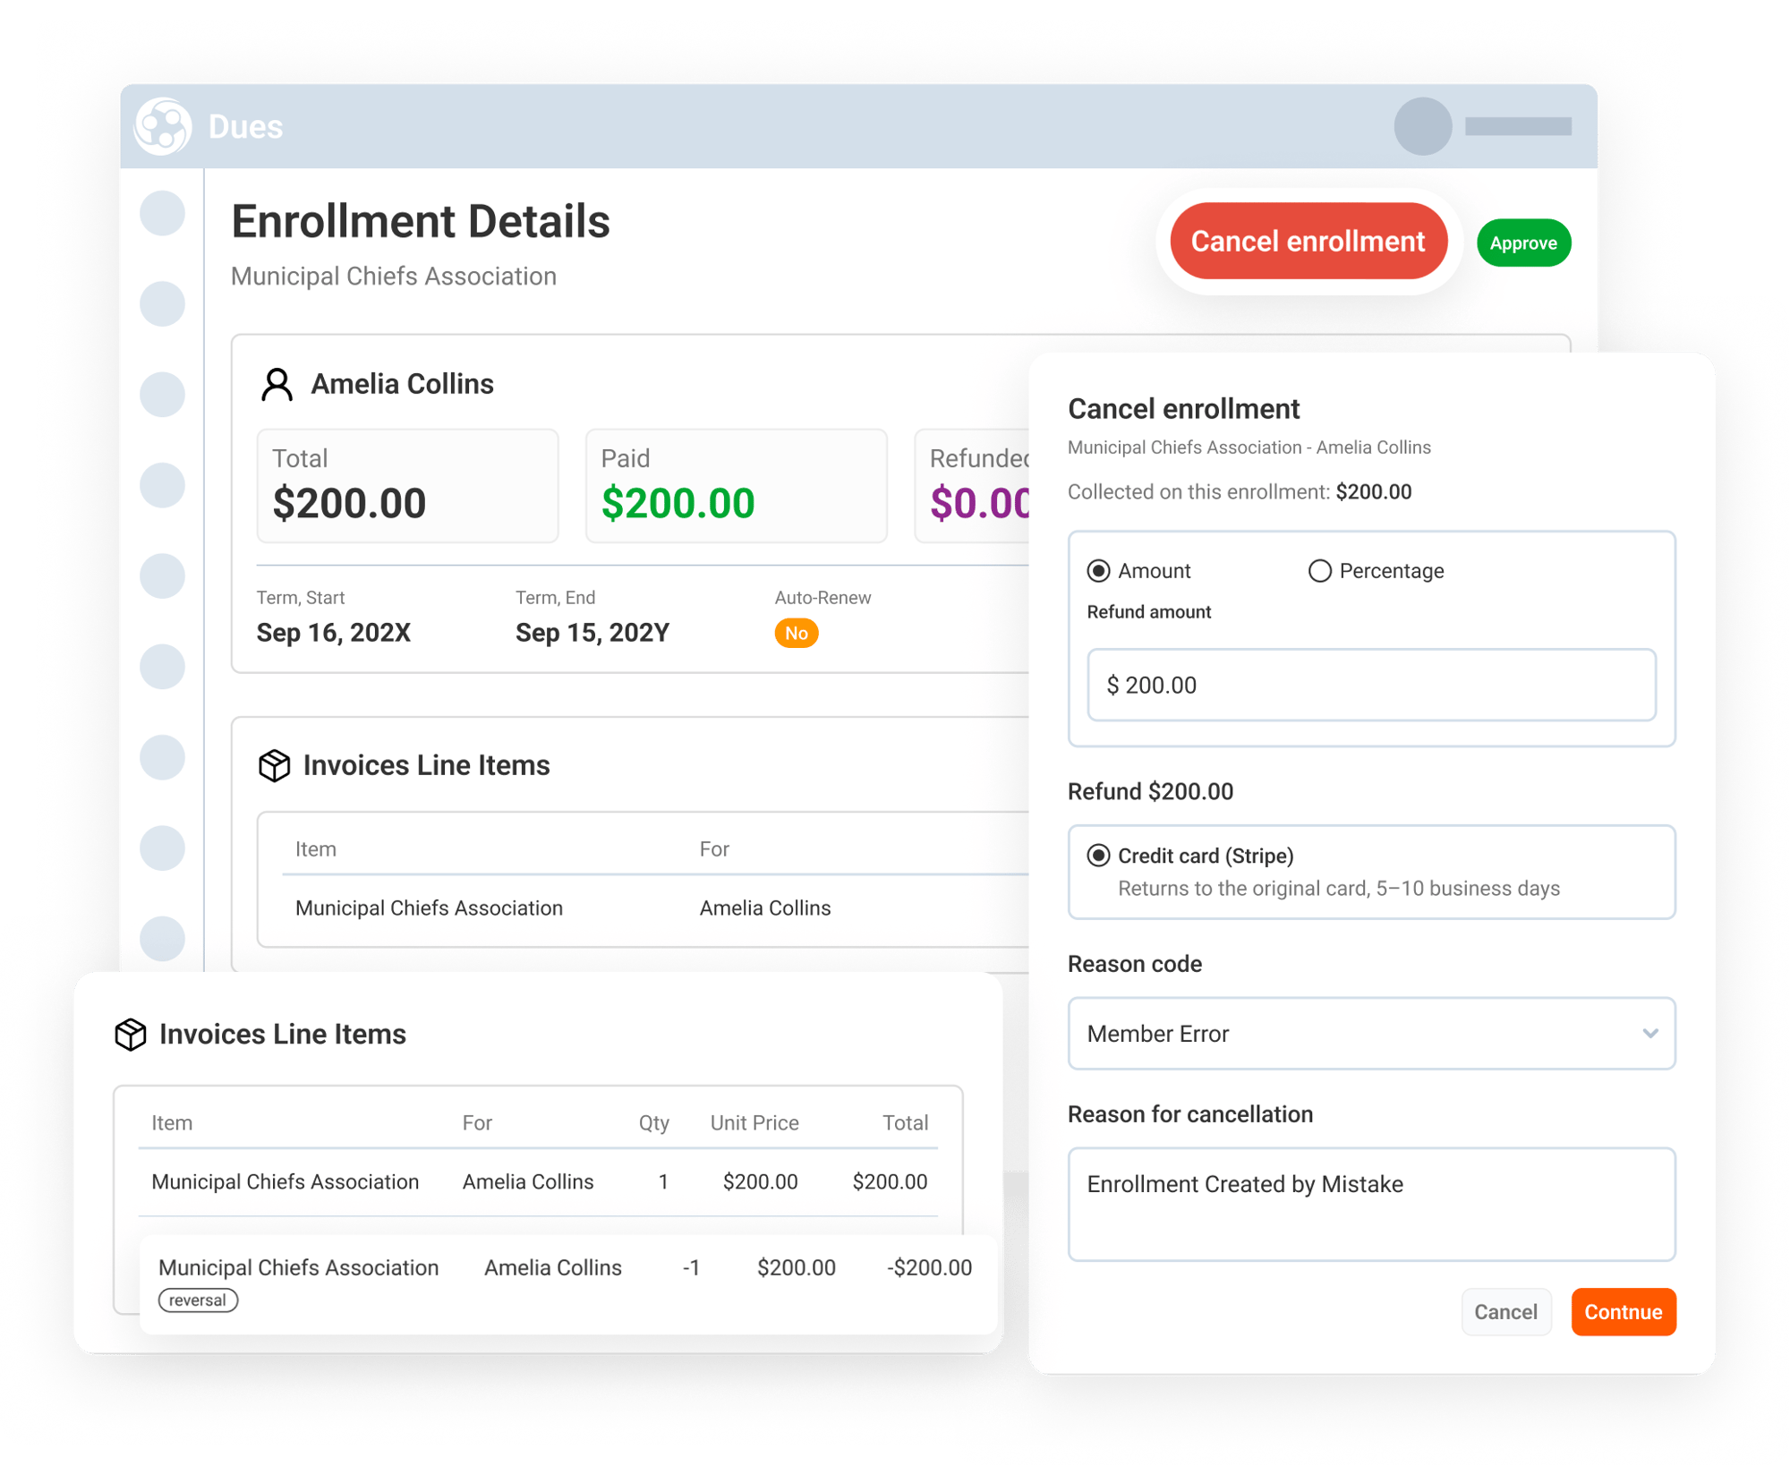The image size is (1790, 1466).
Task: Click the green Approve button
Action: coord(1523,243)
